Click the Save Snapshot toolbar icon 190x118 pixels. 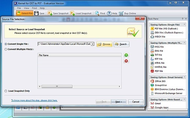50,13
